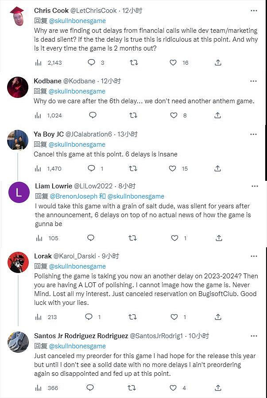Open @skullnbonesgame link in Kodbane's reply
This screenshot has height=398, width=267.
pos(77,91)
